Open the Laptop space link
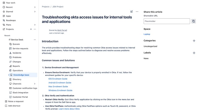Viewport: 198px width, 110px height. (147, 34)
